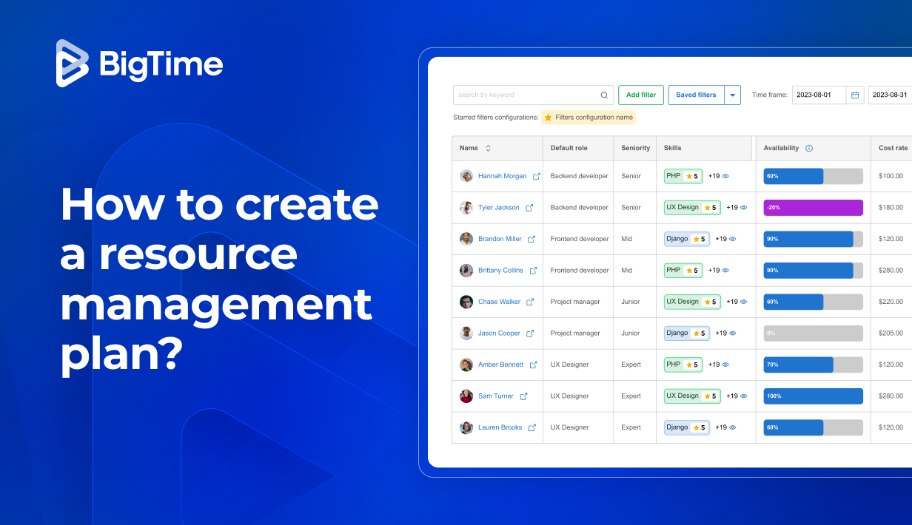
Task: Show Jason Cooper's hidden skills eye icon
Action: point(733,333)
